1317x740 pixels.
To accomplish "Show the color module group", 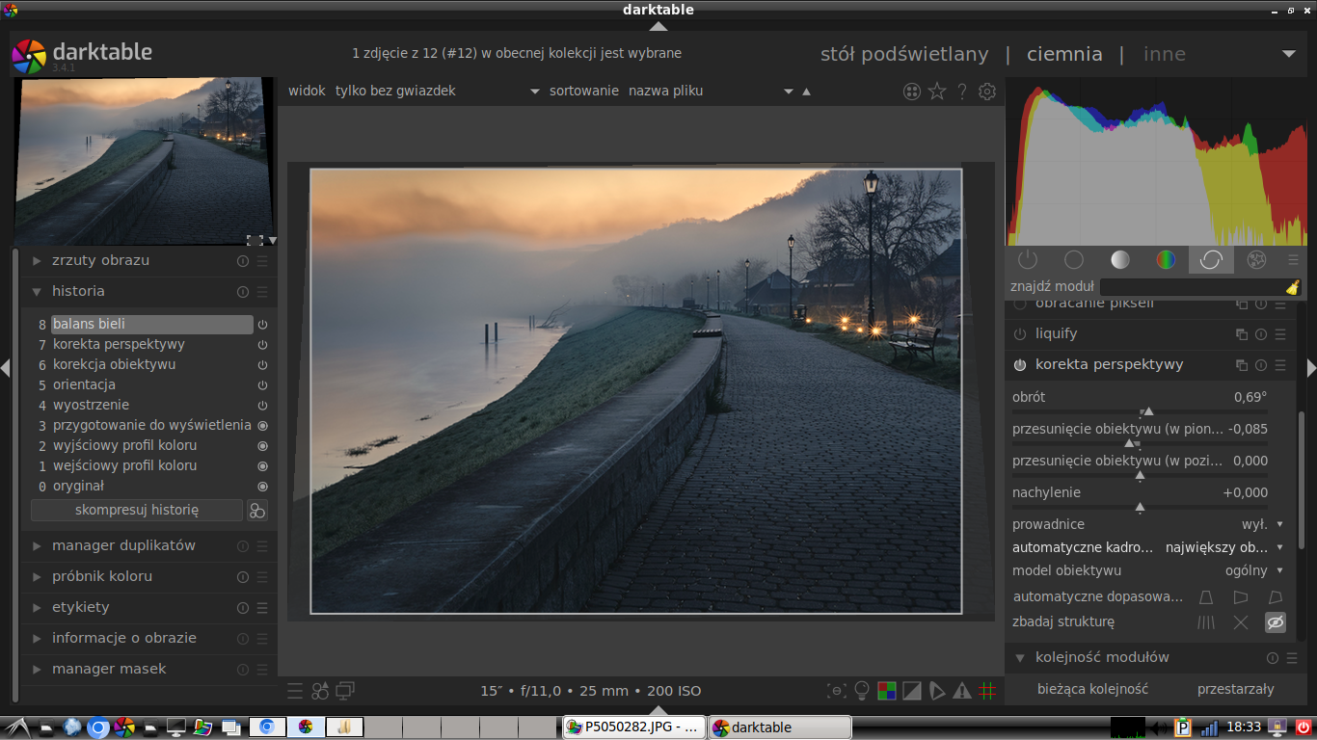I will pyautogui.click(x=1166, y=260).
